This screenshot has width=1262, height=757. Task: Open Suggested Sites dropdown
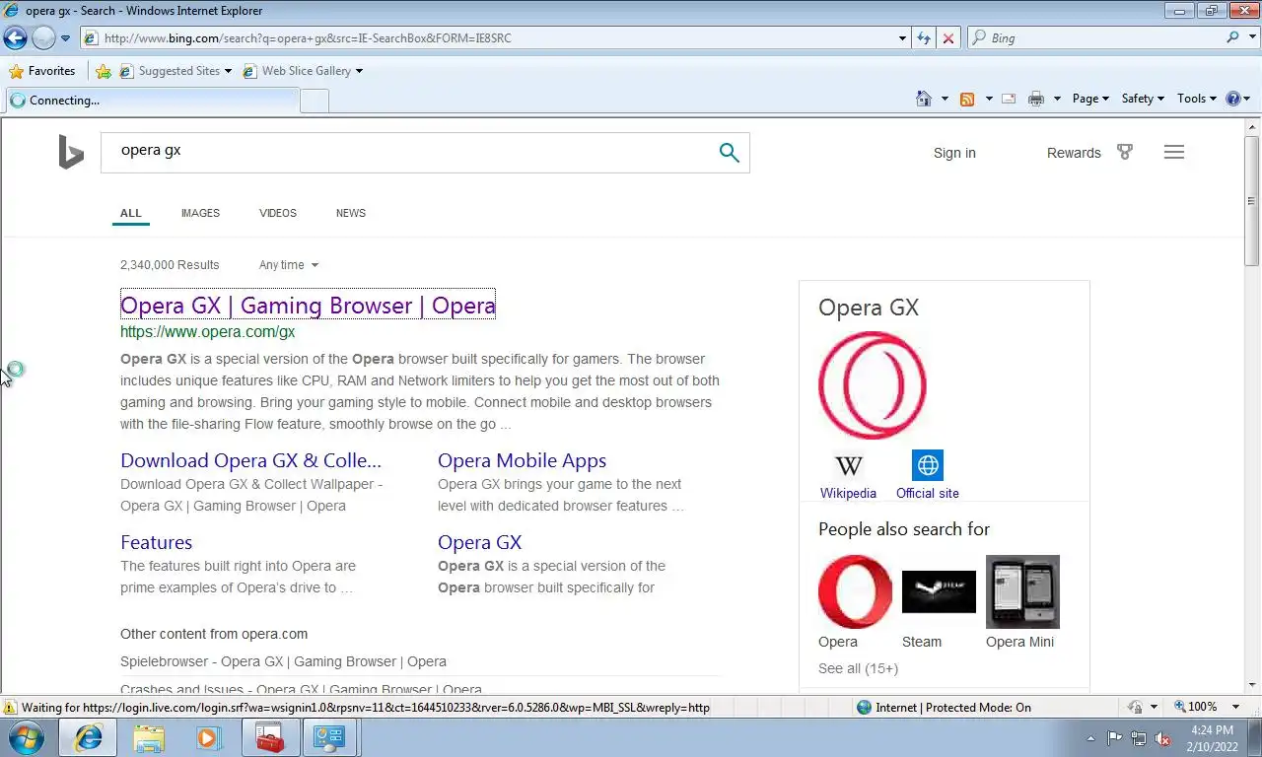point(175,71)
